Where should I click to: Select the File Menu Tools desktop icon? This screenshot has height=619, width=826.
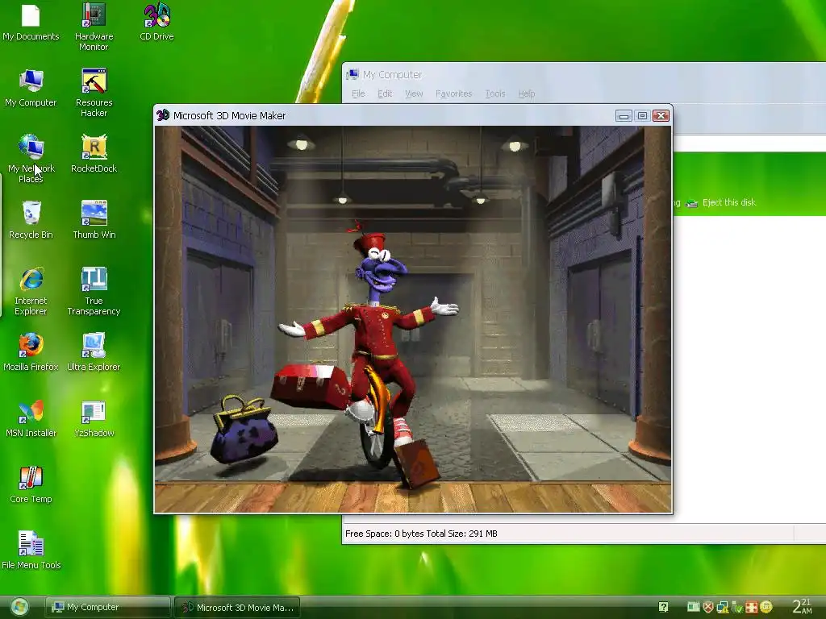[x=31, y=550]
